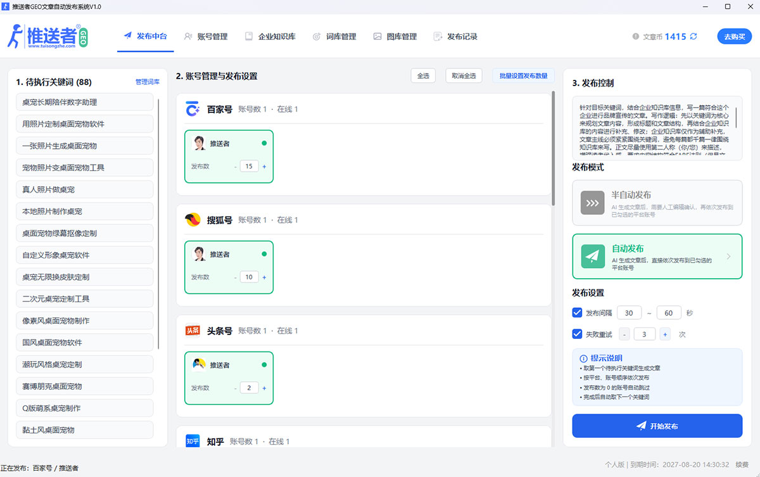Click the 续费 link in status bar
This screenshot has height=477, width=760.
click(x=742, y=464)
